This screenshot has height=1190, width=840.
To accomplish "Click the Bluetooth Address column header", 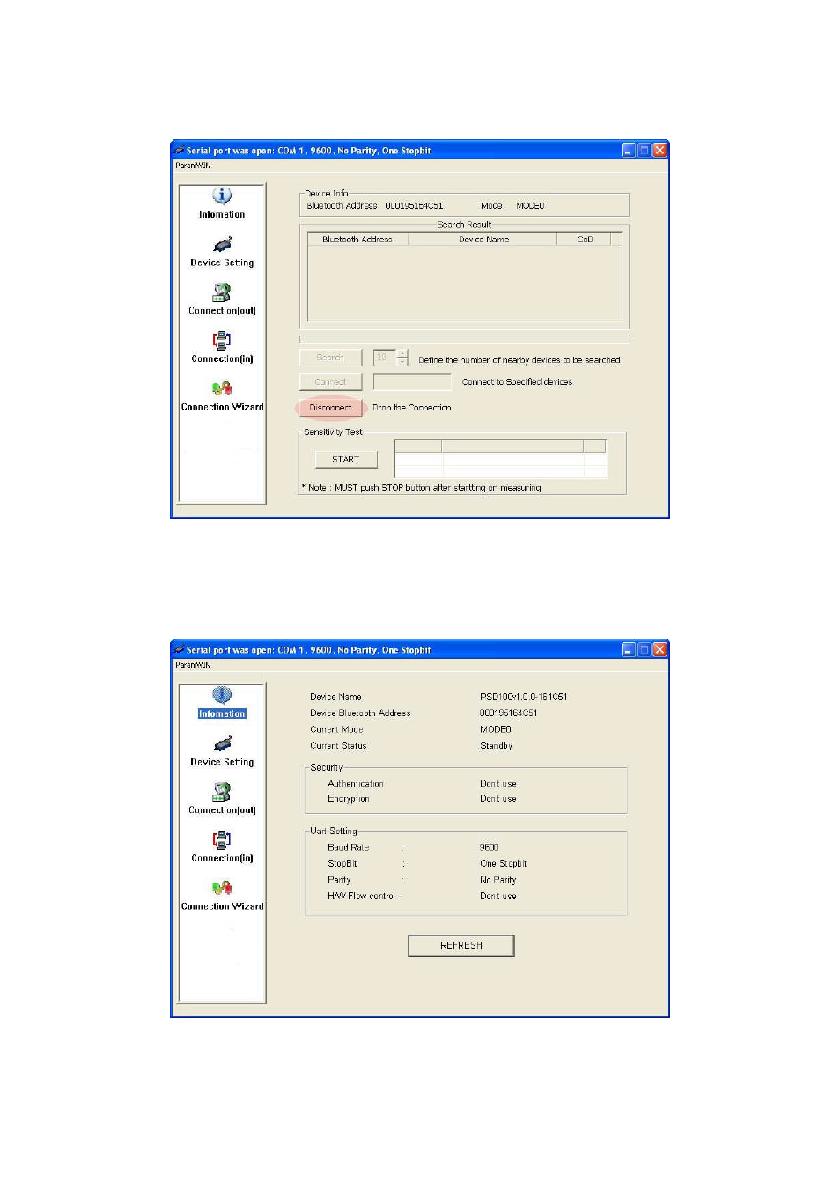I will [x=357, y=240].
